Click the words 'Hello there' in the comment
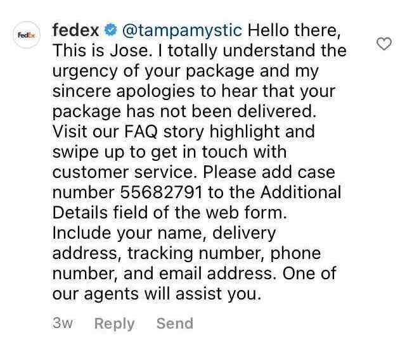 pos(294,30)
